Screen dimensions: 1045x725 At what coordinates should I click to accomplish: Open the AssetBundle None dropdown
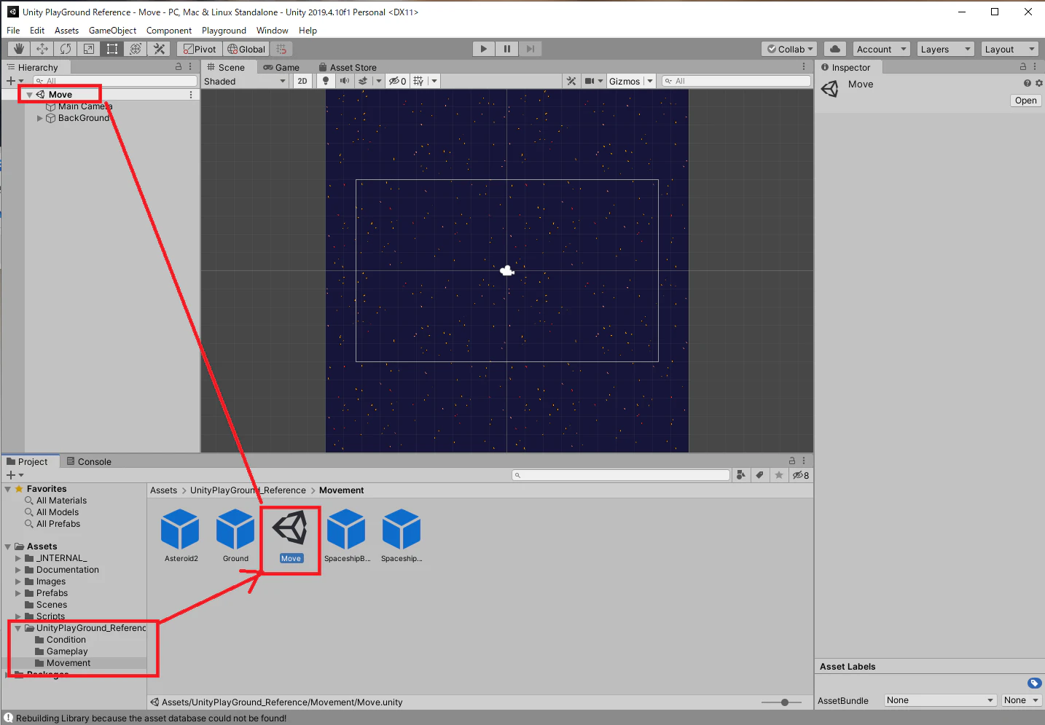(x=940, y=700)
